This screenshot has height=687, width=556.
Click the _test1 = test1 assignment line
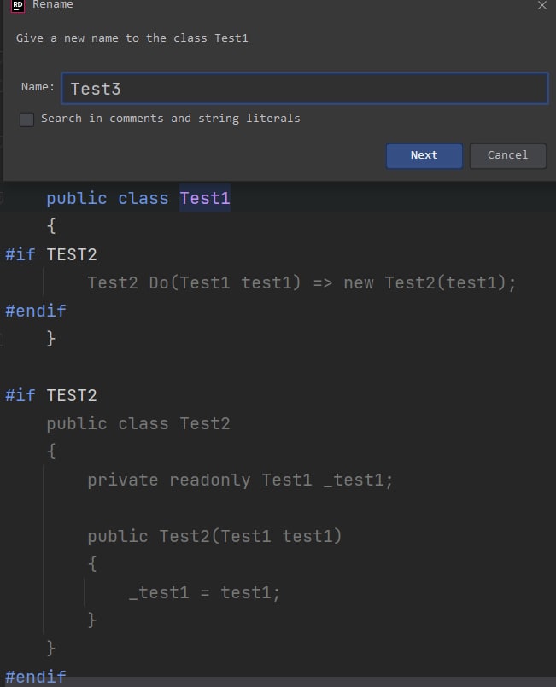click(204, 592)
